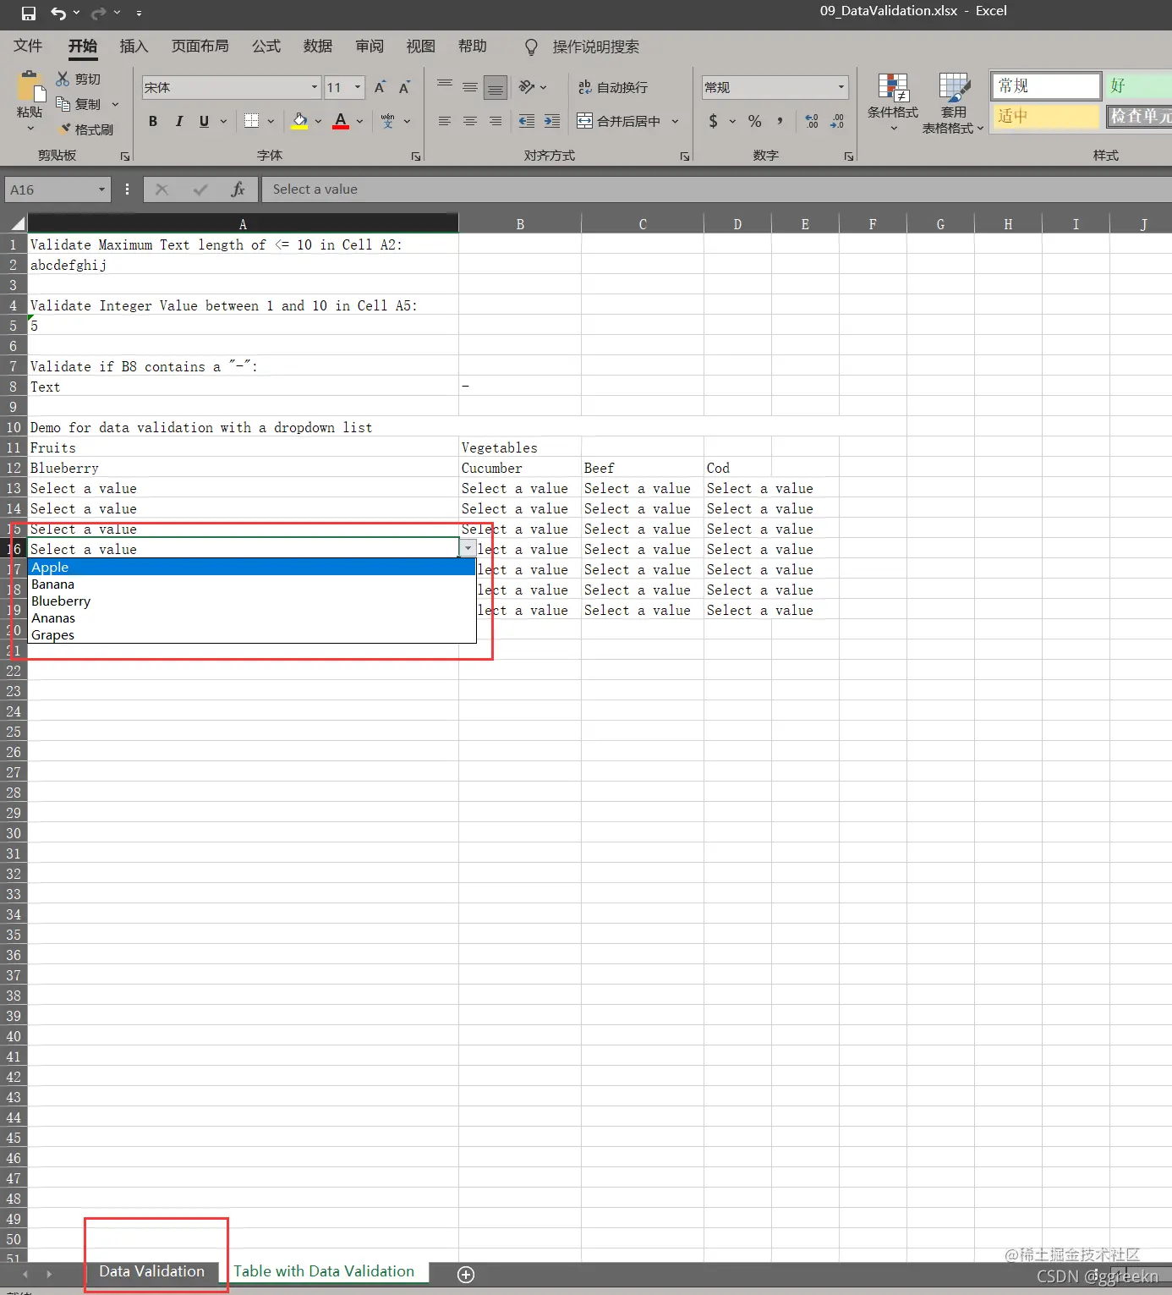Align text right
The height and width of the screenshot is (1295, 1172).
(x=496, y=121)
